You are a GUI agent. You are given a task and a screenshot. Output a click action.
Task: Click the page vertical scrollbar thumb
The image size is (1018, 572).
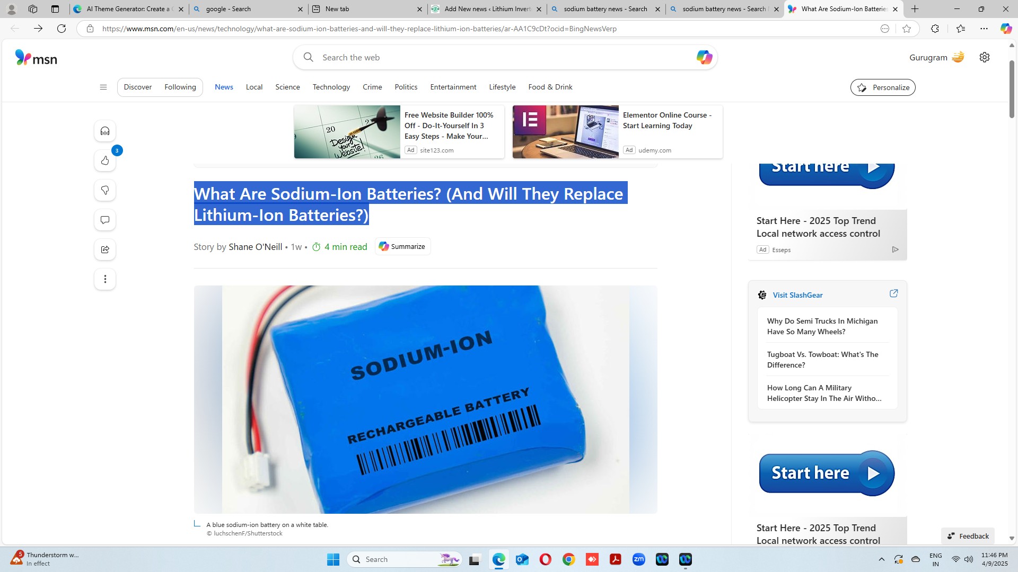pyautogui.click(x=1011, y=90)
